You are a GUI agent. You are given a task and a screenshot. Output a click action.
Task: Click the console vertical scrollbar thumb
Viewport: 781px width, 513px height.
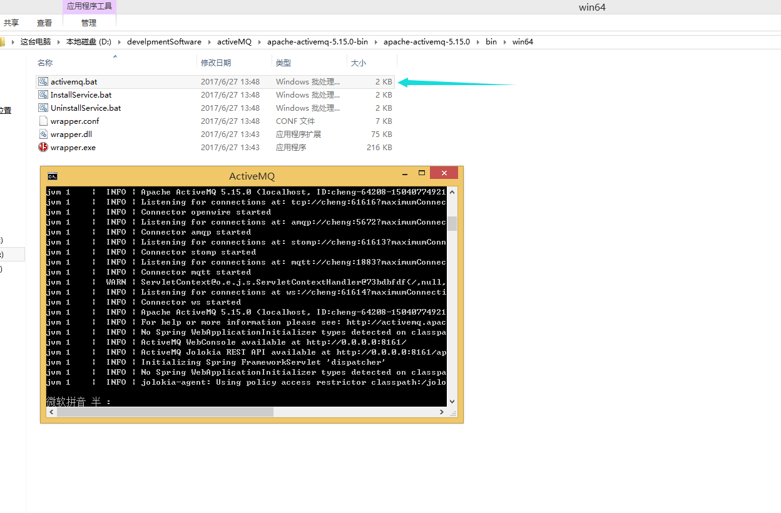[452, 223]
